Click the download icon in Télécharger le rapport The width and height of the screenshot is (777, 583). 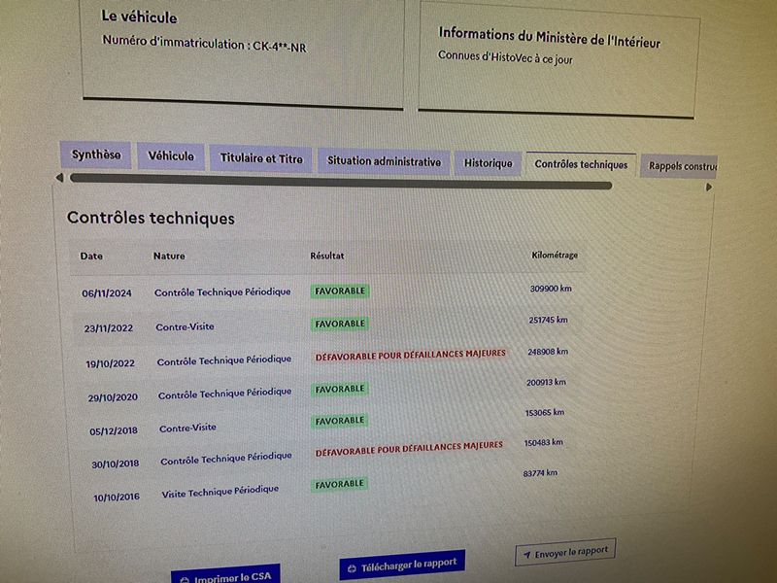point(353,569)
